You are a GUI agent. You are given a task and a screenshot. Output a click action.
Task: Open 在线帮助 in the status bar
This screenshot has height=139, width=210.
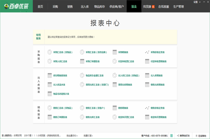[201, 136]
